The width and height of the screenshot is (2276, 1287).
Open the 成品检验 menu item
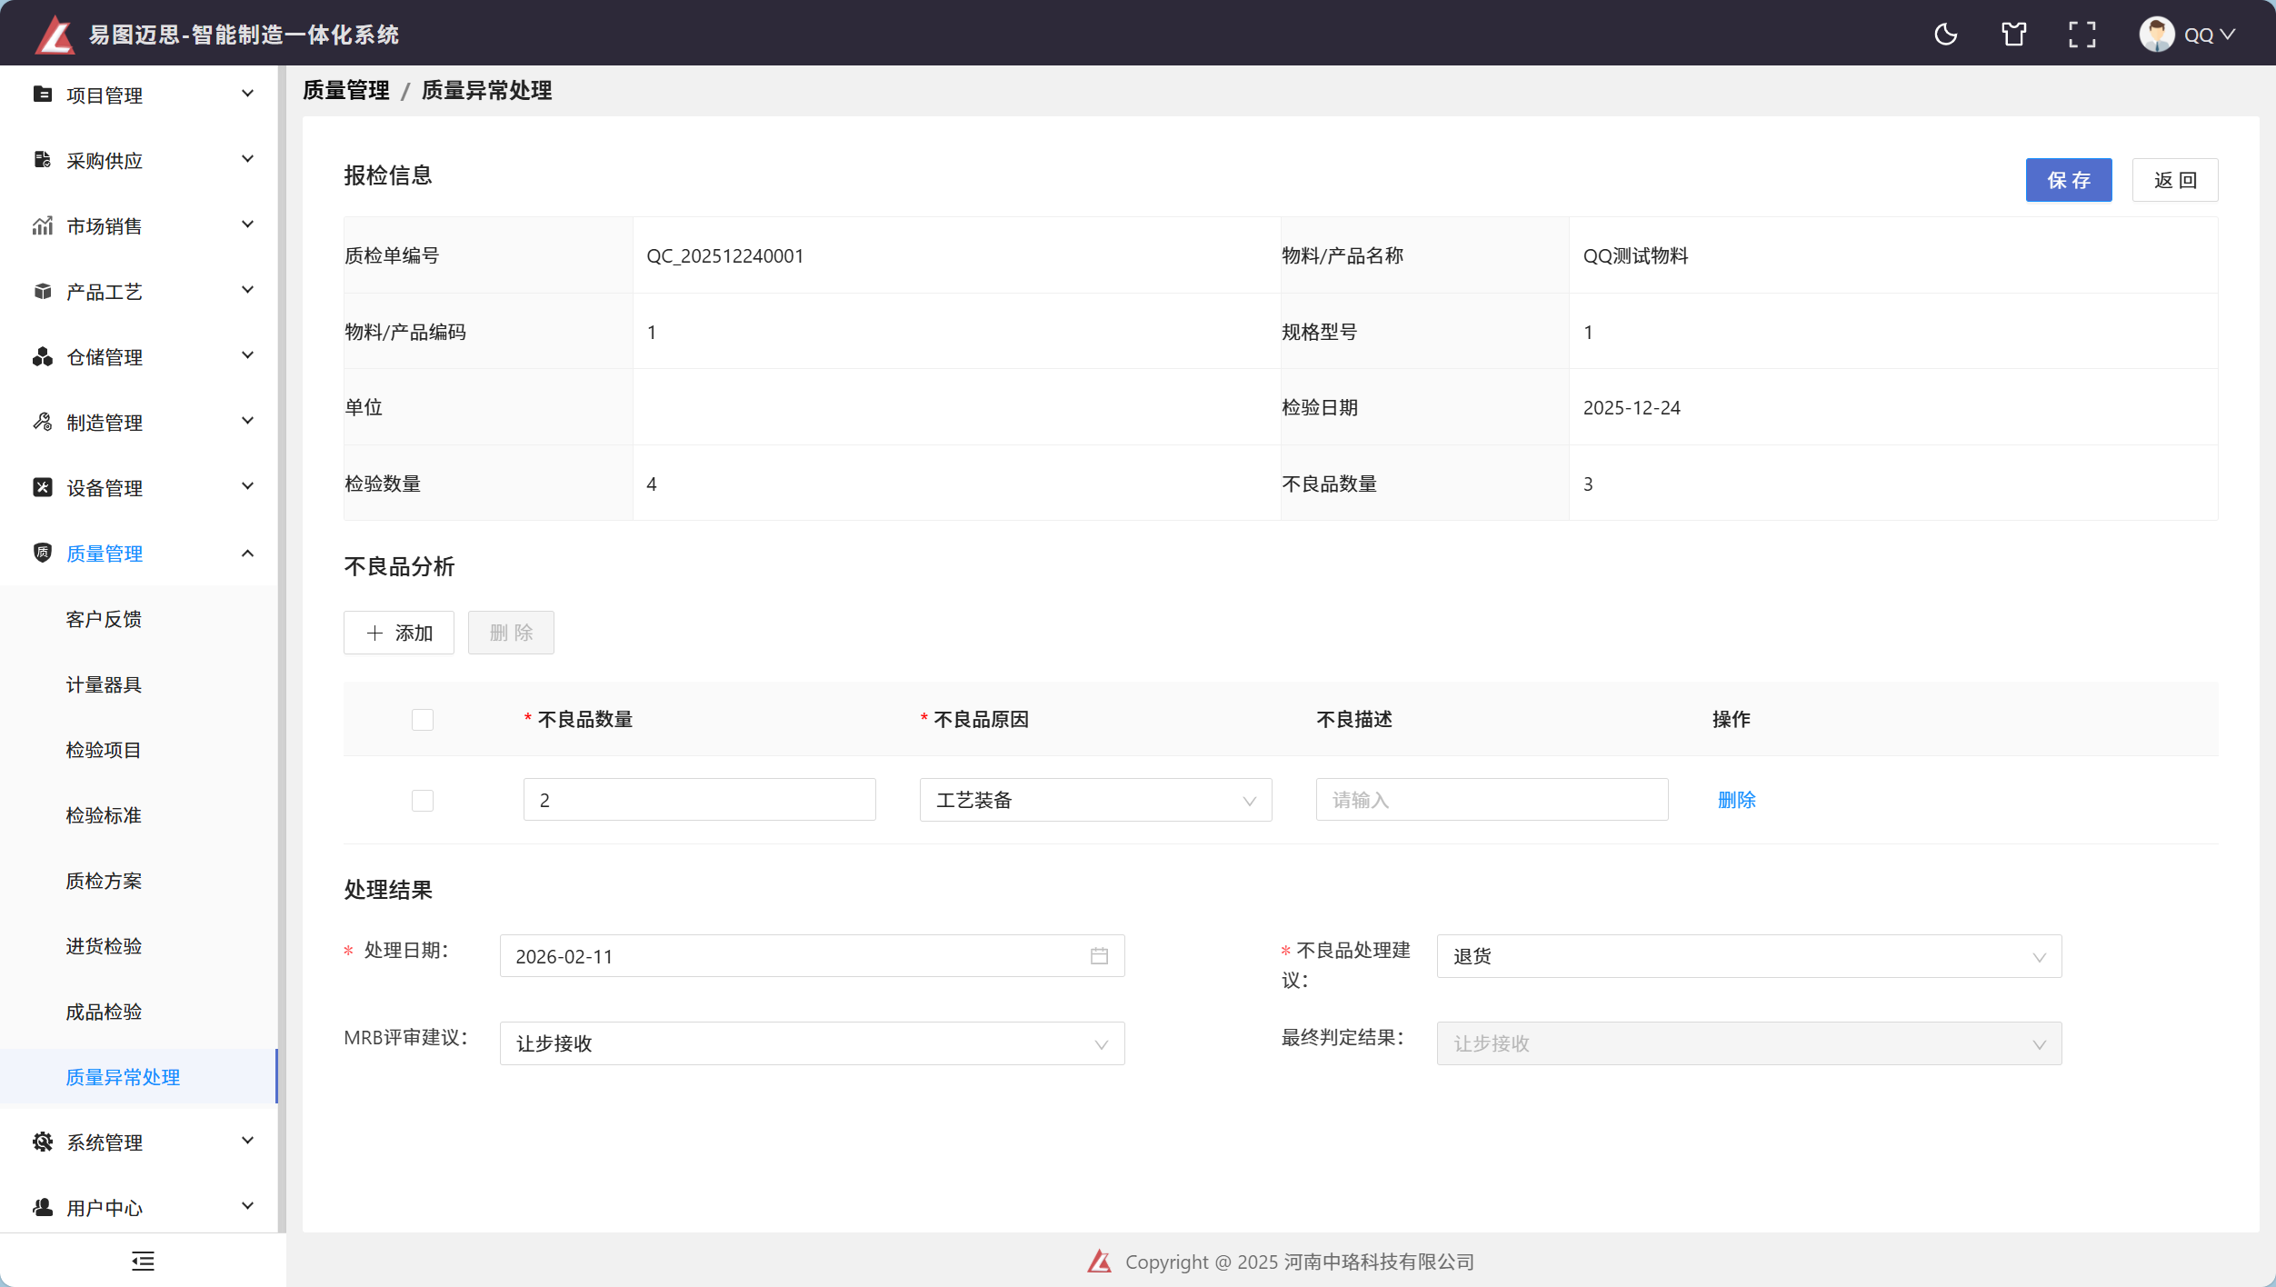click(104, 1012)
